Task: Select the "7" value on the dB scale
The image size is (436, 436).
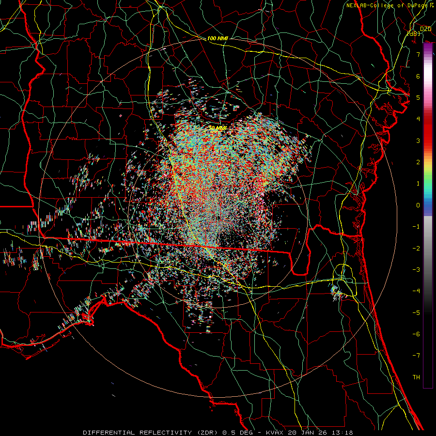Action: pyautogui.click(x=418, y=54)
